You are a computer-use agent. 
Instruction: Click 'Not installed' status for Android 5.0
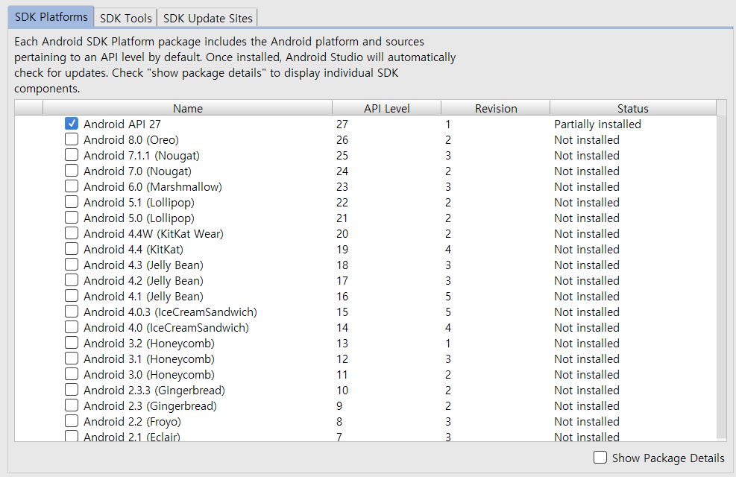click(x=587, y=218)
